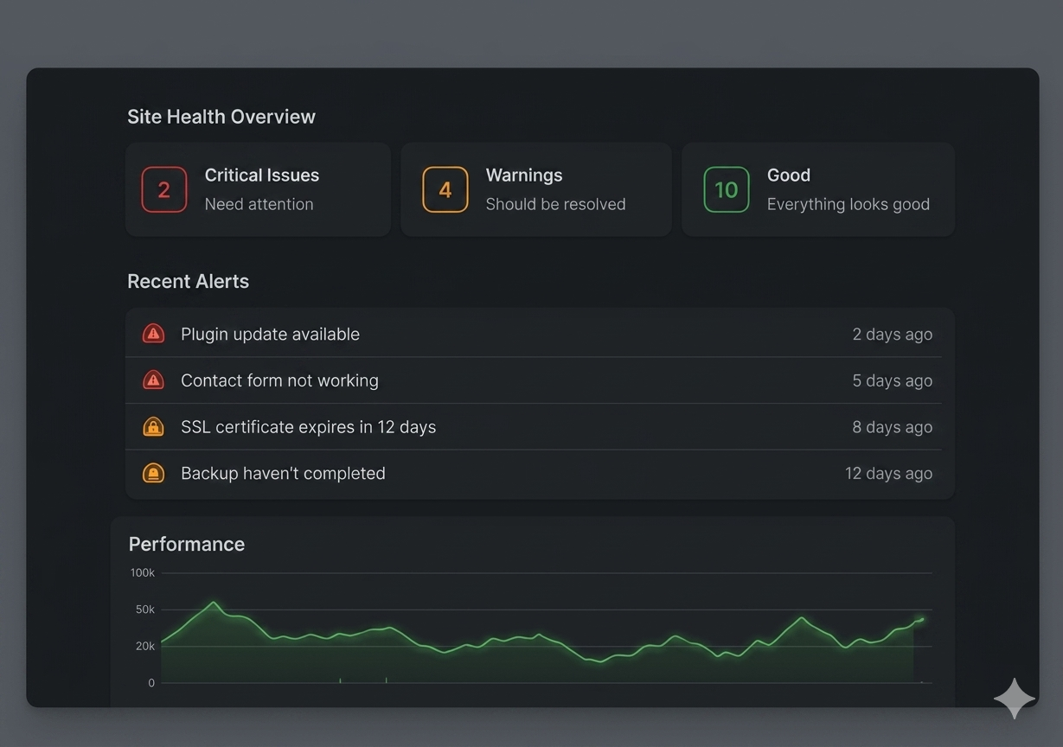Select the Plugin update available alert
Viewport: 1063px width, 747px height.
540,334
